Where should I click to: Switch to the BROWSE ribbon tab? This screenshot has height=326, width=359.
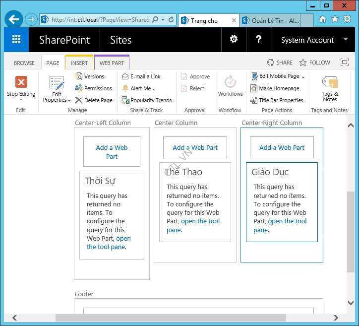pyautogui.click(x=24, y=63)
